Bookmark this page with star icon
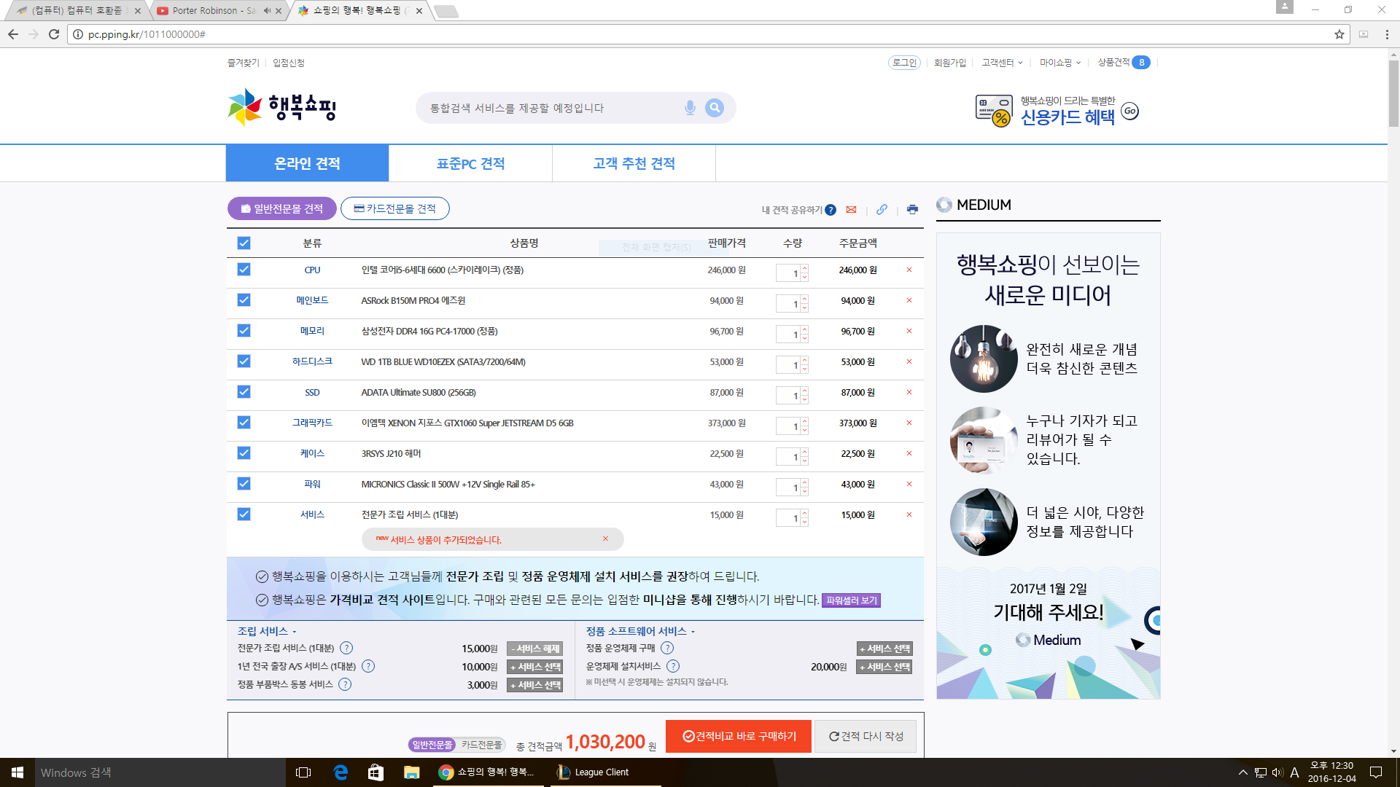 coord(1339,34)
